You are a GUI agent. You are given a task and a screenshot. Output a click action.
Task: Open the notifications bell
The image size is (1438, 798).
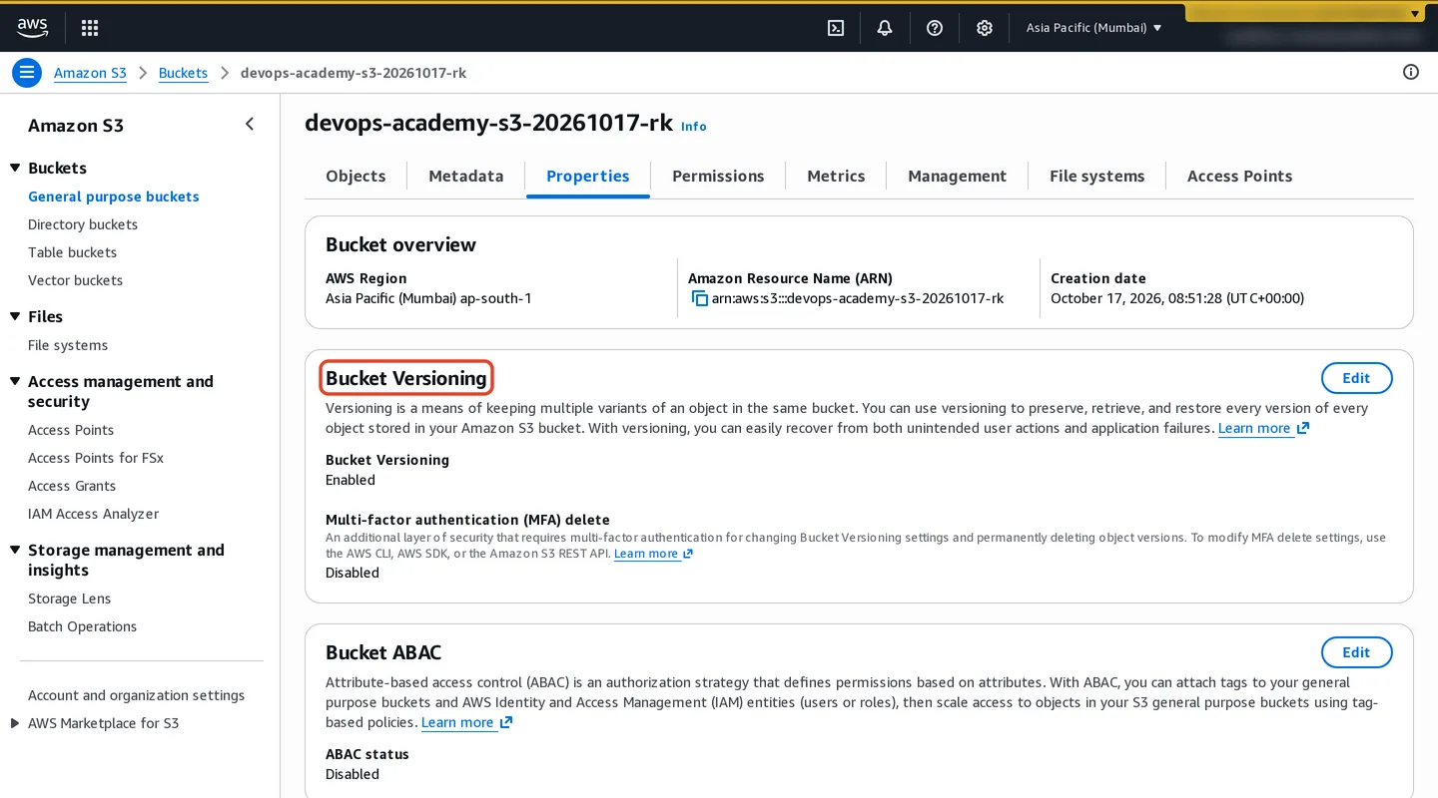point(885,28)
